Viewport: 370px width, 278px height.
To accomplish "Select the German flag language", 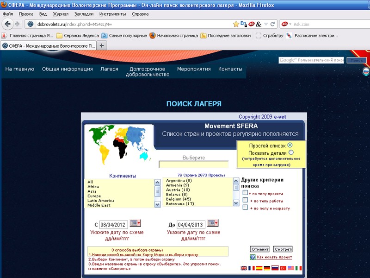I will 267,268.
